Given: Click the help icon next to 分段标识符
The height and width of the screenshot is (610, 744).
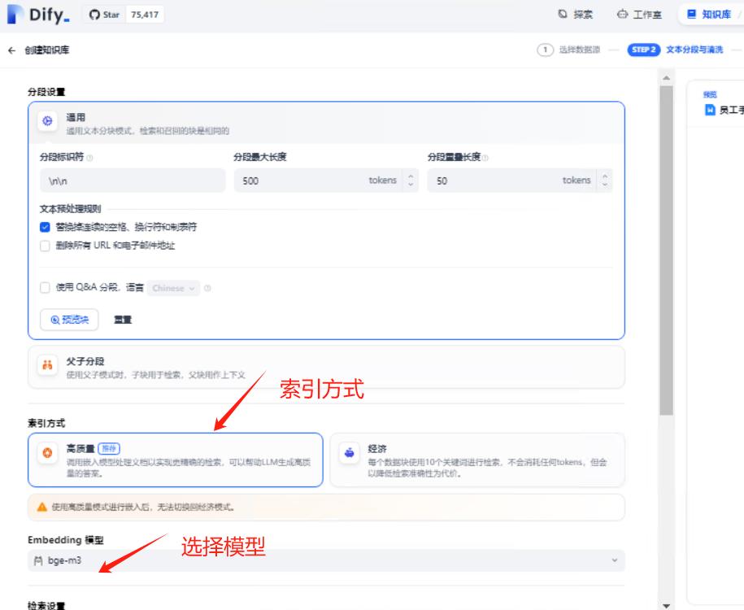Looking at the screenshot, I should coord(89,158).
